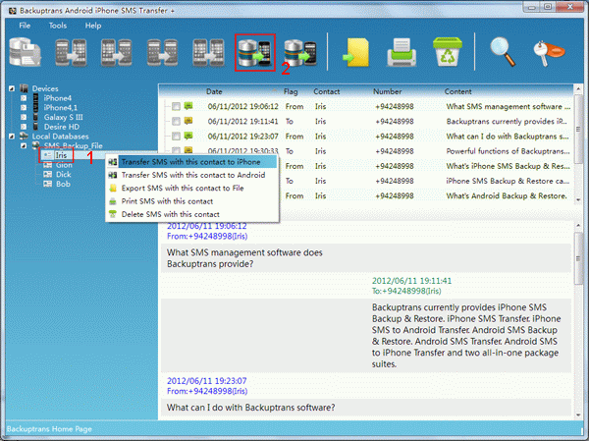Viewport: 589px width, 441px height.
Task: Click the green recycle bin delete icon
Action: (448, 52)
